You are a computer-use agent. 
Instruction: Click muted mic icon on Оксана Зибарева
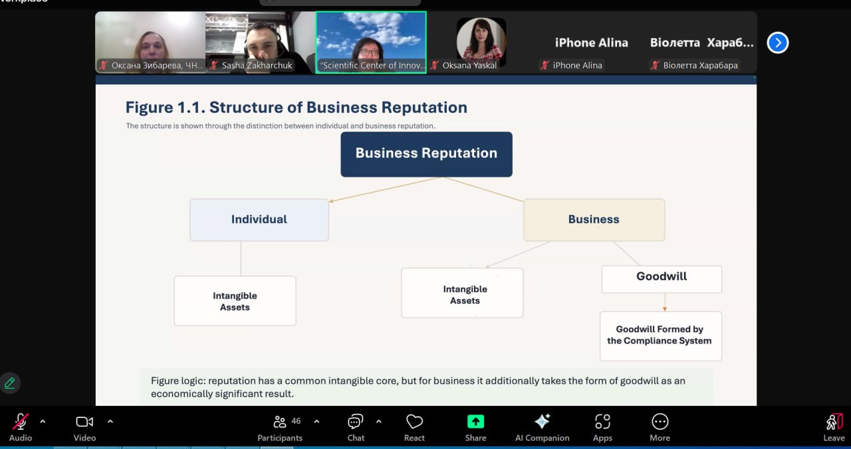tap(104, 65)
